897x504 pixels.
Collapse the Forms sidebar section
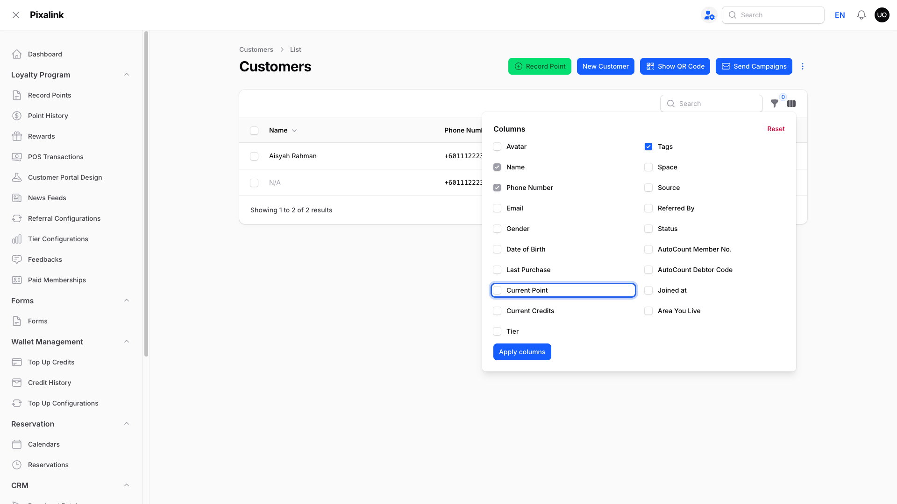tap(127, 301)
